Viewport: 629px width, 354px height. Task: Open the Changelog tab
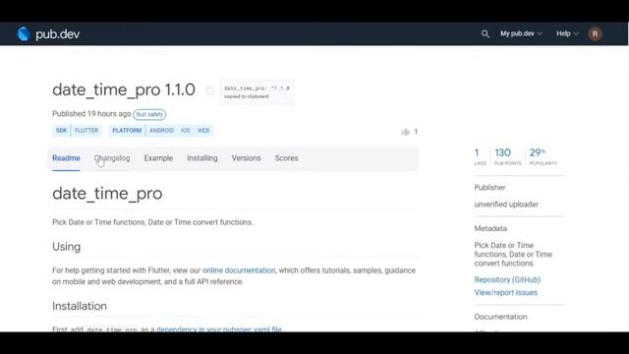pos(112,158)
